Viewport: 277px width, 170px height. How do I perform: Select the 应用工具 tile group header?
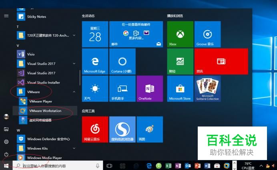pyautogui.click(x=88, y=111)
